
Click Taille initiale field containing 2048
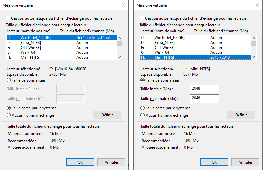204,89
